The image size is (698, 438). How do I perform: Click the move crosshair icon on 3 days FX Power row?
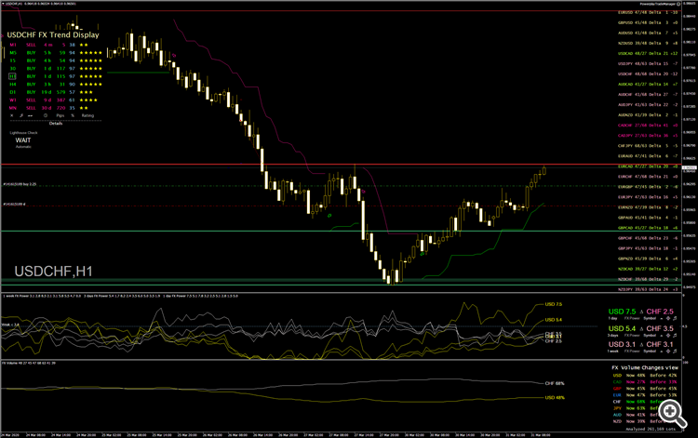pos(668,336)
